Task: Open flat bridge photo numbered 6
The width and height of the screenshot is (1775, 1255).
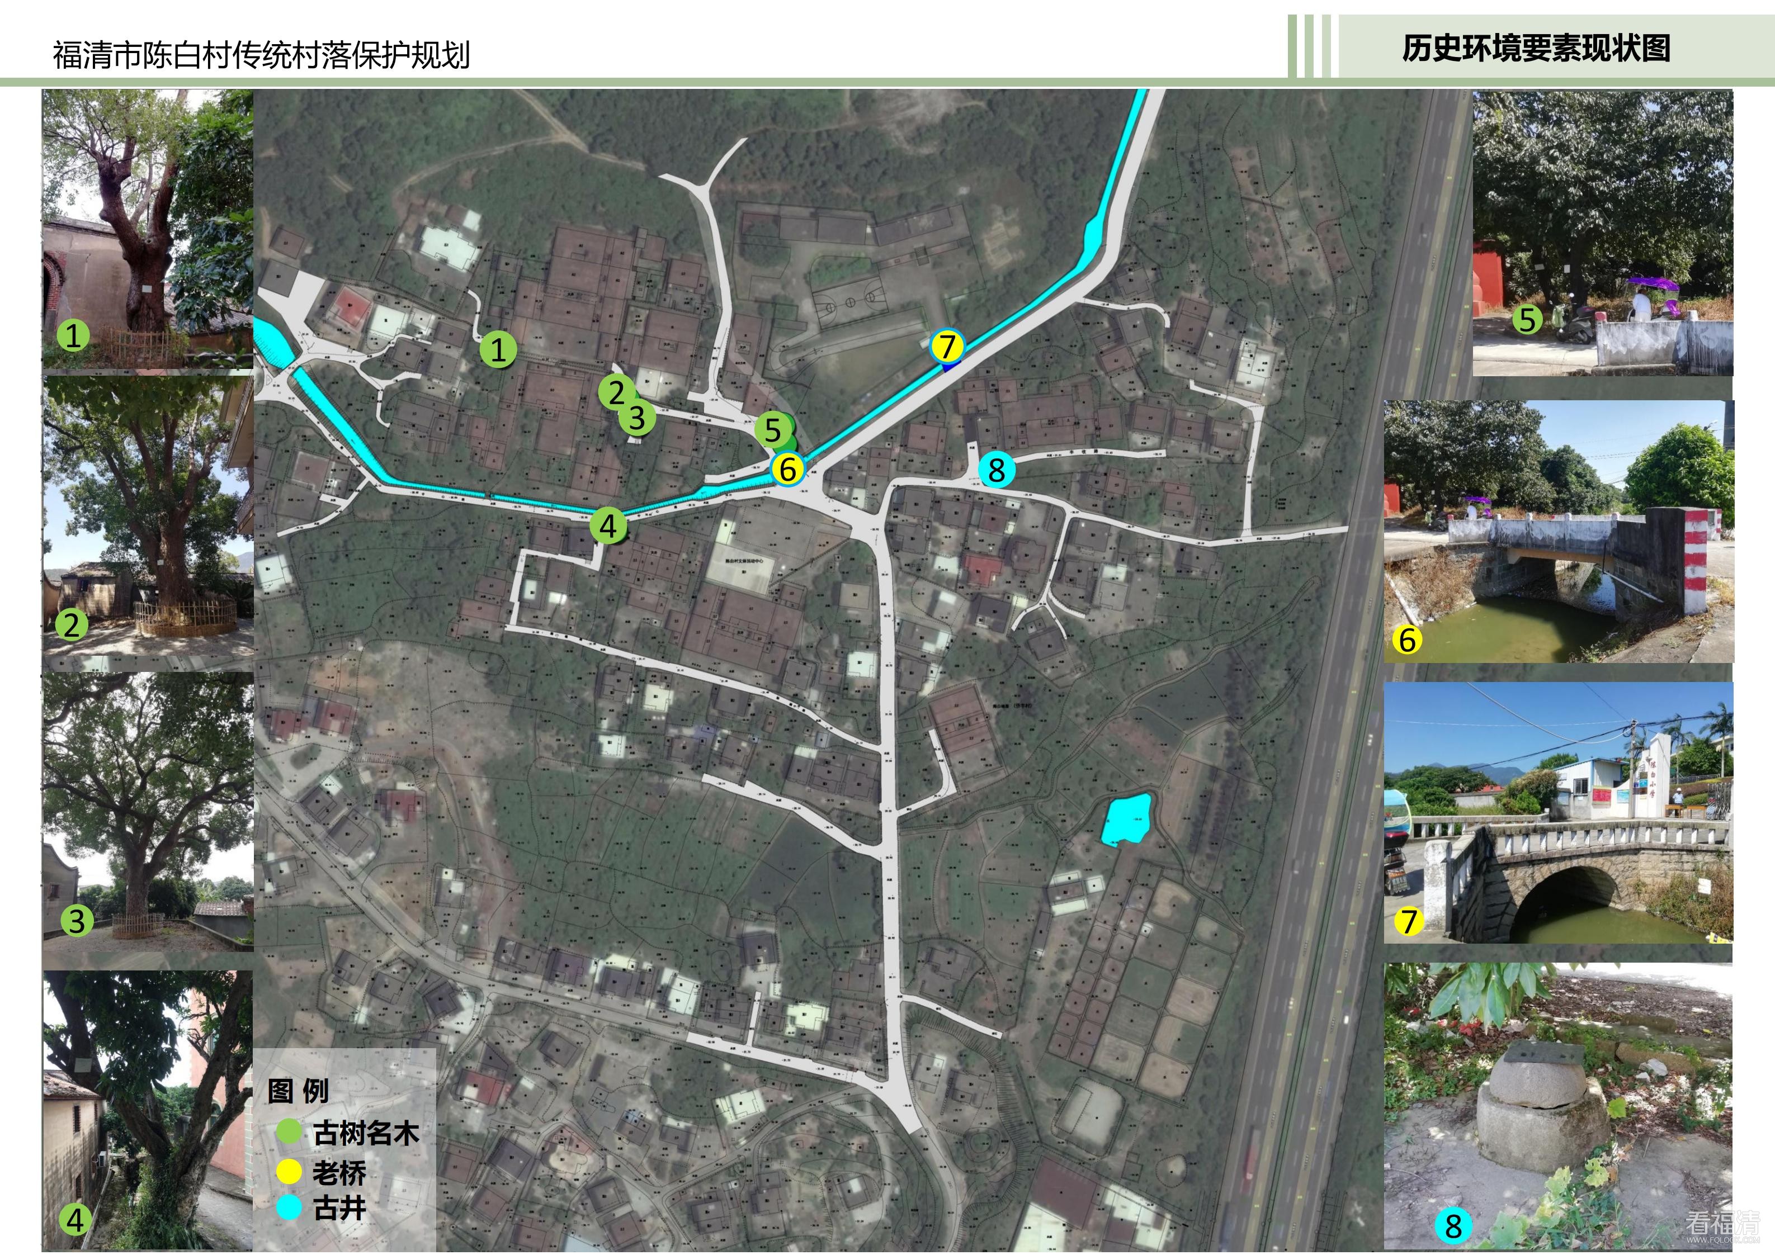Action: click(x=1558, y=532)
